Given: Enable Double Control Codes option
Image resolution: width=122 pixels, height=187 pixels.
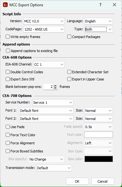Looking at the screenshot, I should [x=8, y=72].
